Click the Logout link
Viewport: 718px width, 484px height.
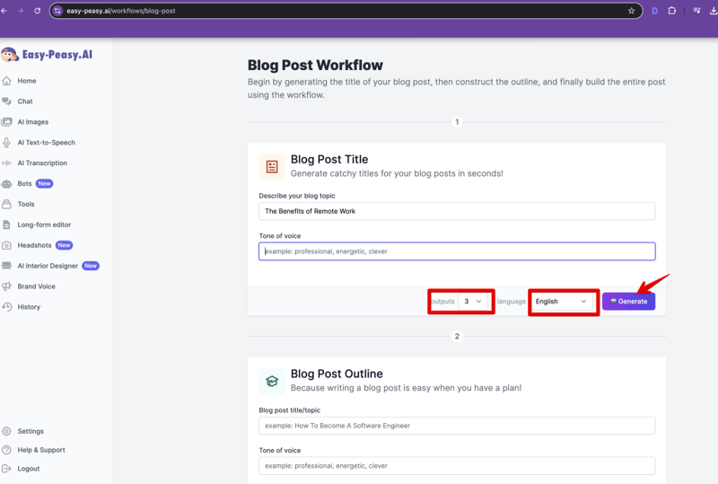tap(29, 469)
